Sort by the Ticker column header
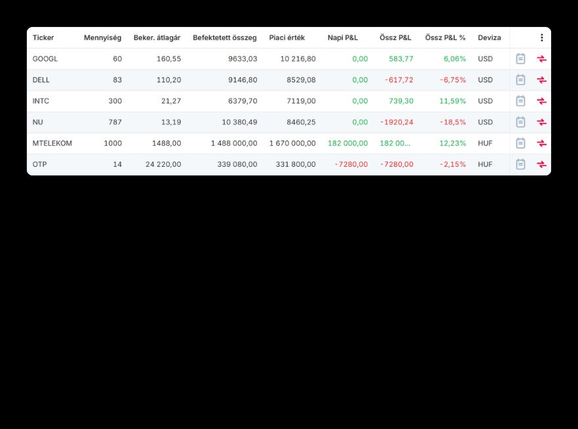The image size is (578, 429). tap(43, 37)
